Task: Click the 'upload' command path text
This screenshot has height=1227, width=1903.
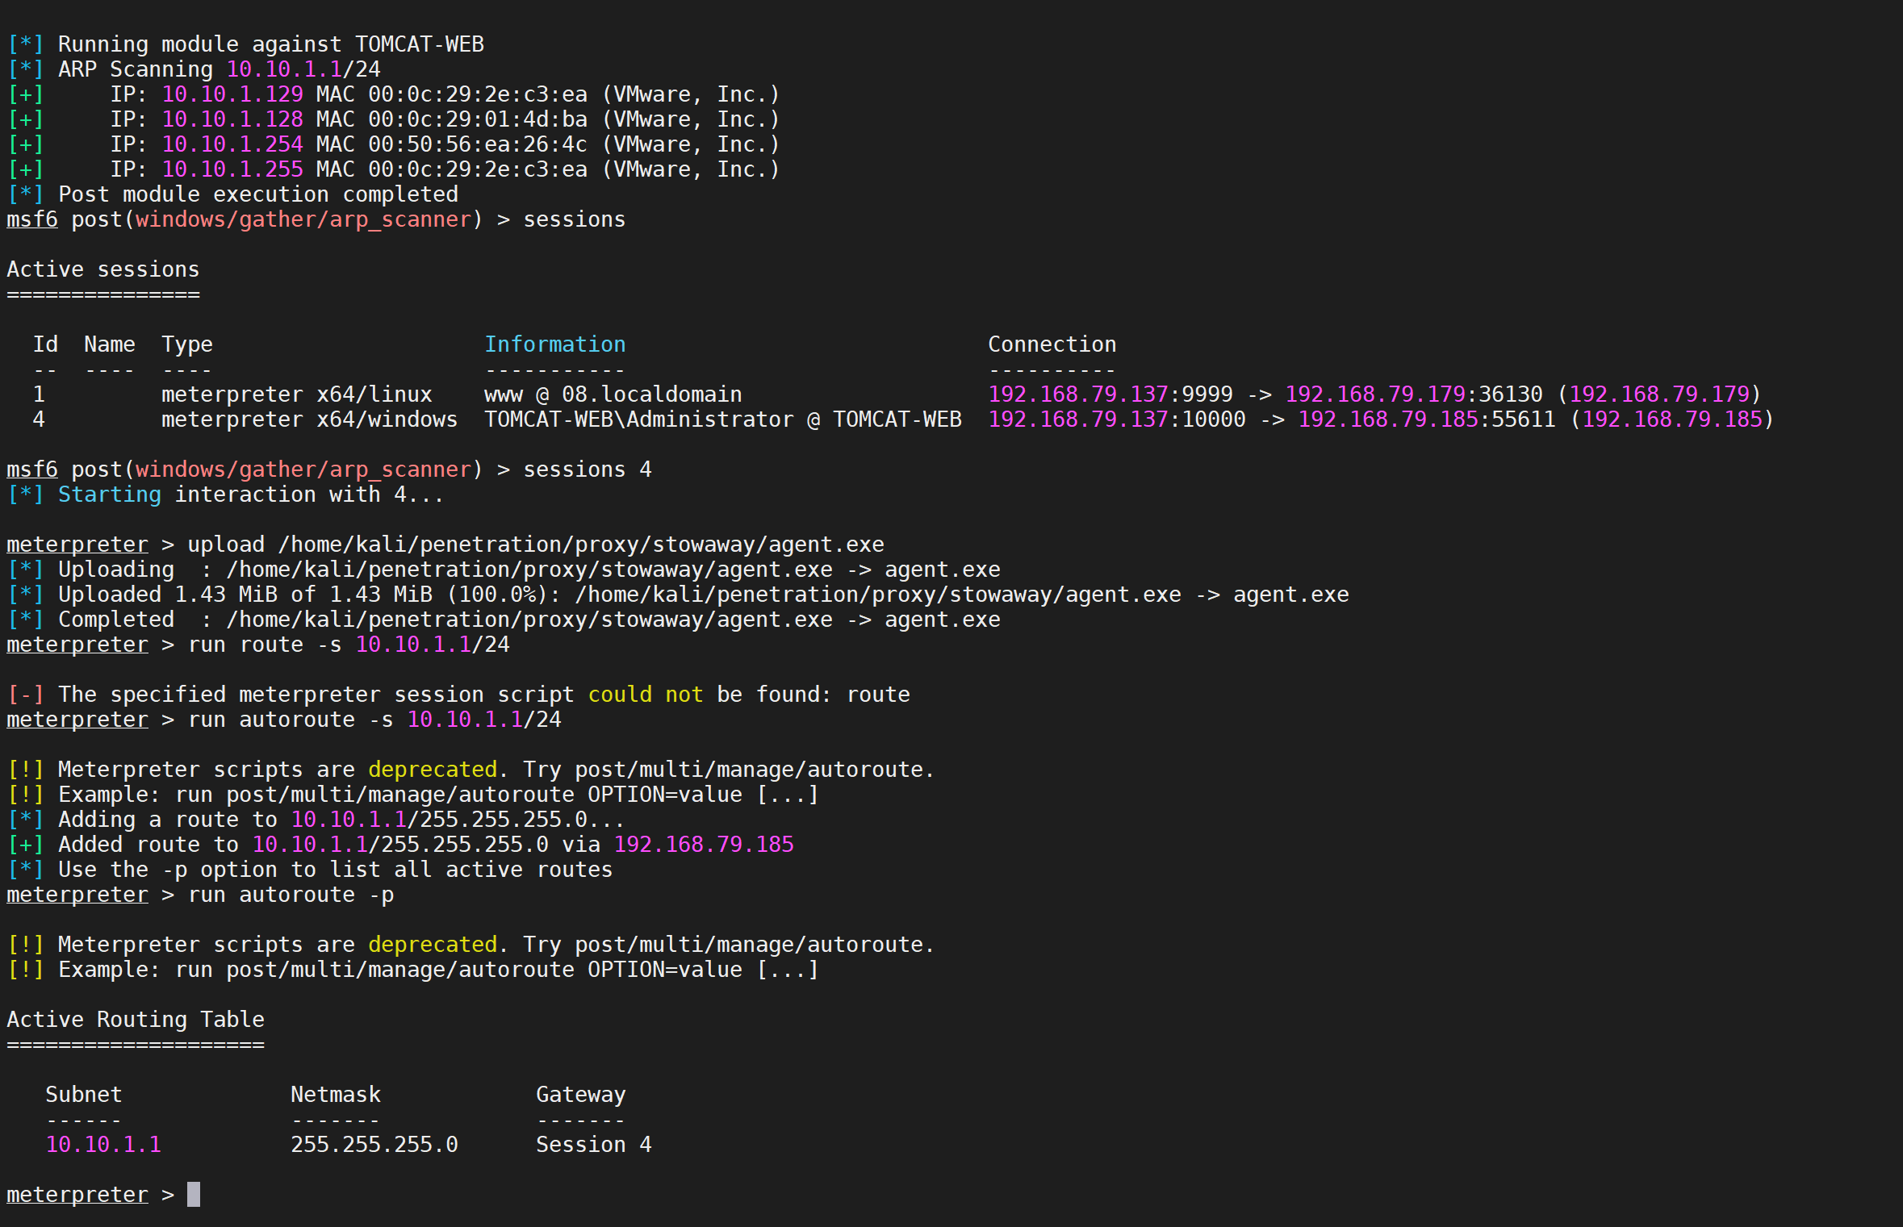Action: point(581,545)
